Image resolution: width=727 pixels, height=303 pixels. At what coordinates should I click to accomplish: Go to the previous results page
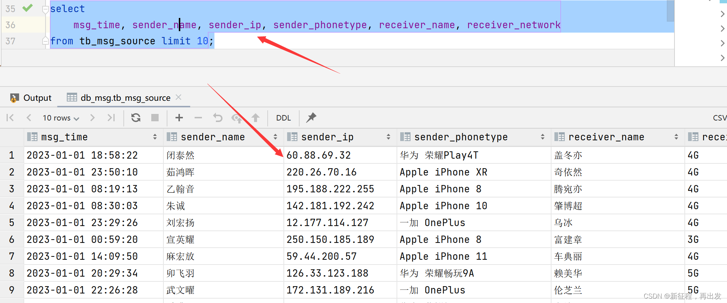(29, 118)
